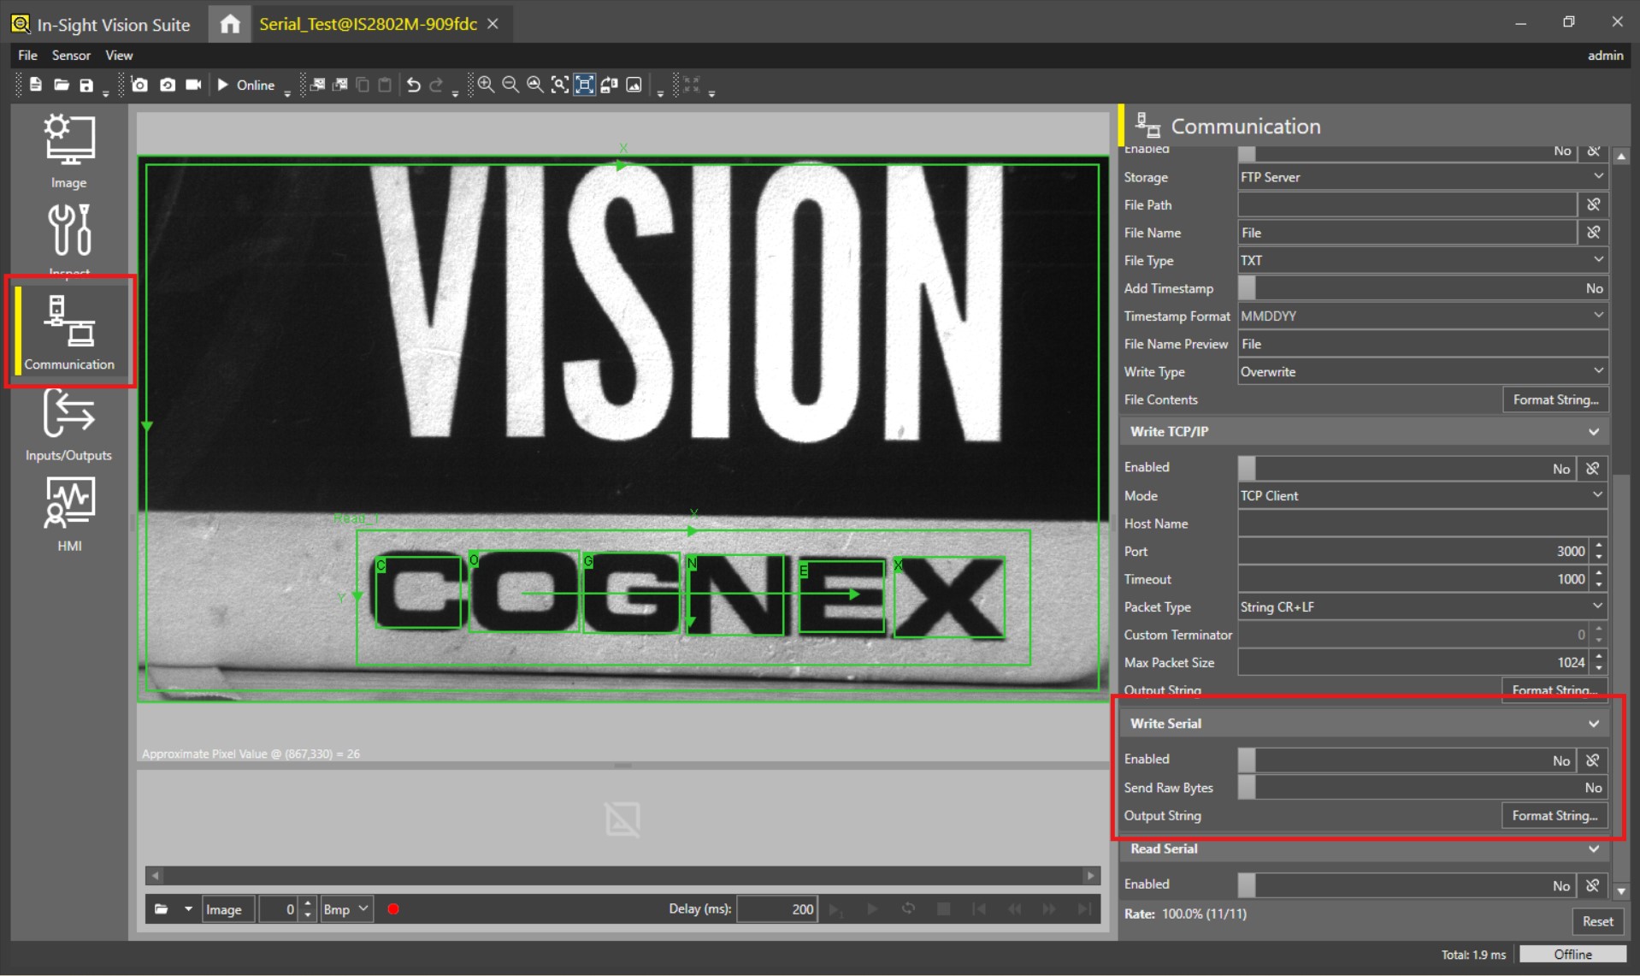This screenshot has width=1640, height=976.
Task: Open the Sensor menu
Action: pyautogui.click(x=71, y=55)
